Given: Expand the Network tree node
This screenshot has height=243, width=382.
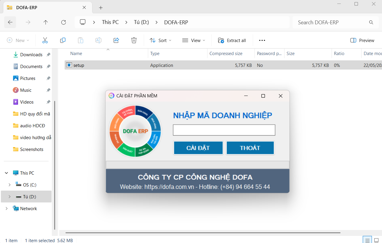Looking at the screenshot, I should [7, 209].
